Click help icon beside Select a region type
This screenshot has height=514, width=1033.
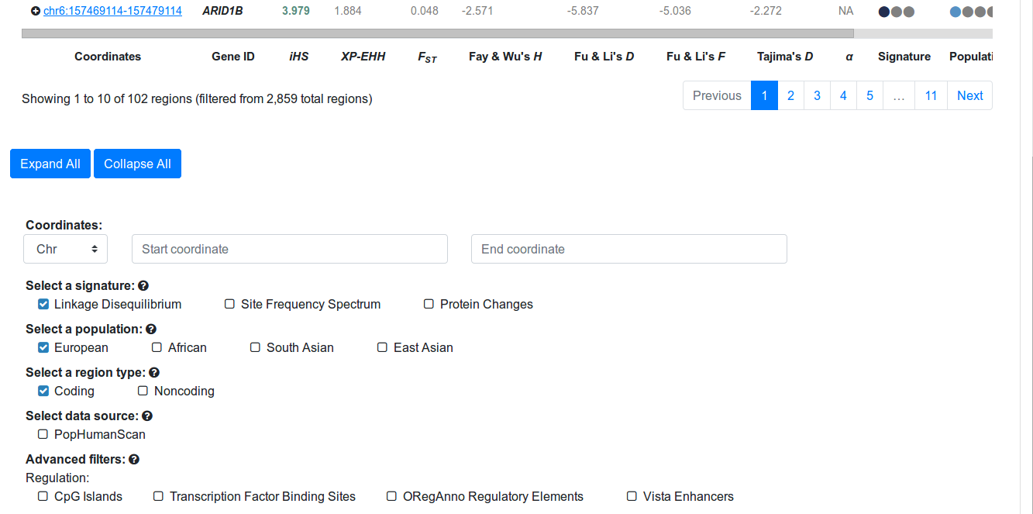[x=154, y=373]
